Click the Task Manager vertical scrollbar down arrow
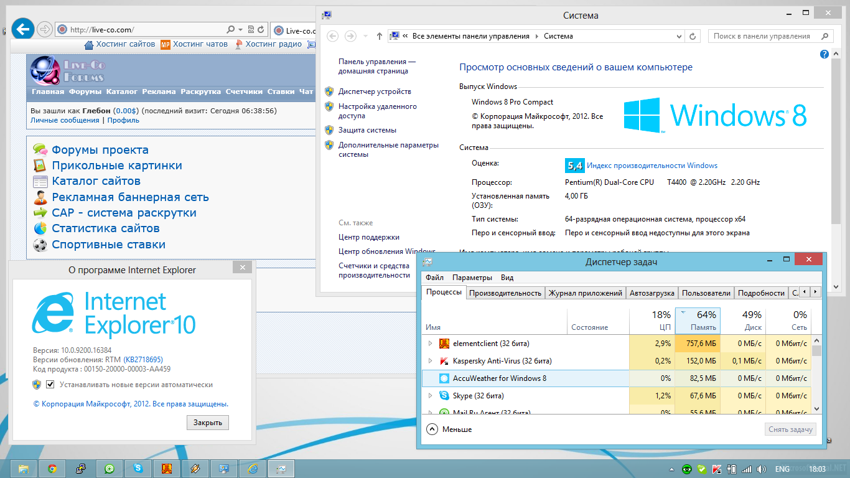Screen dimensions: 850x478 pyautogui.click(x=816, y=408)
